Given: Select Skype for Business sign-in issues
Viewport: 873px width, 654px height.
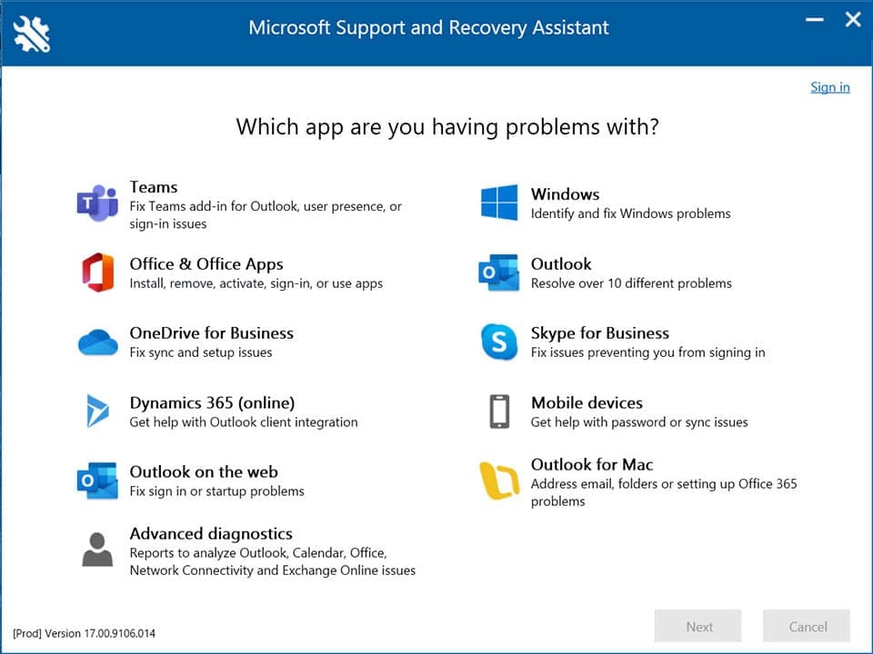Looking at the screenshot, I should click(599, 333).
